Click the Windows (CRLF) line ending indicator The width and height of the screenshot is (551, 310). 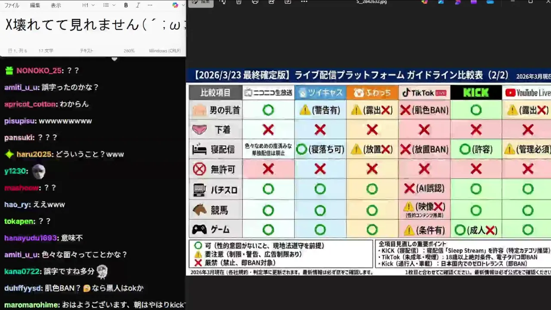165,51
